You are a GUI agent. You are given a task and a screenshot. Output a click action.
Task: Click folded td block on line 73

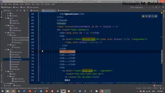tap(67, 55)
